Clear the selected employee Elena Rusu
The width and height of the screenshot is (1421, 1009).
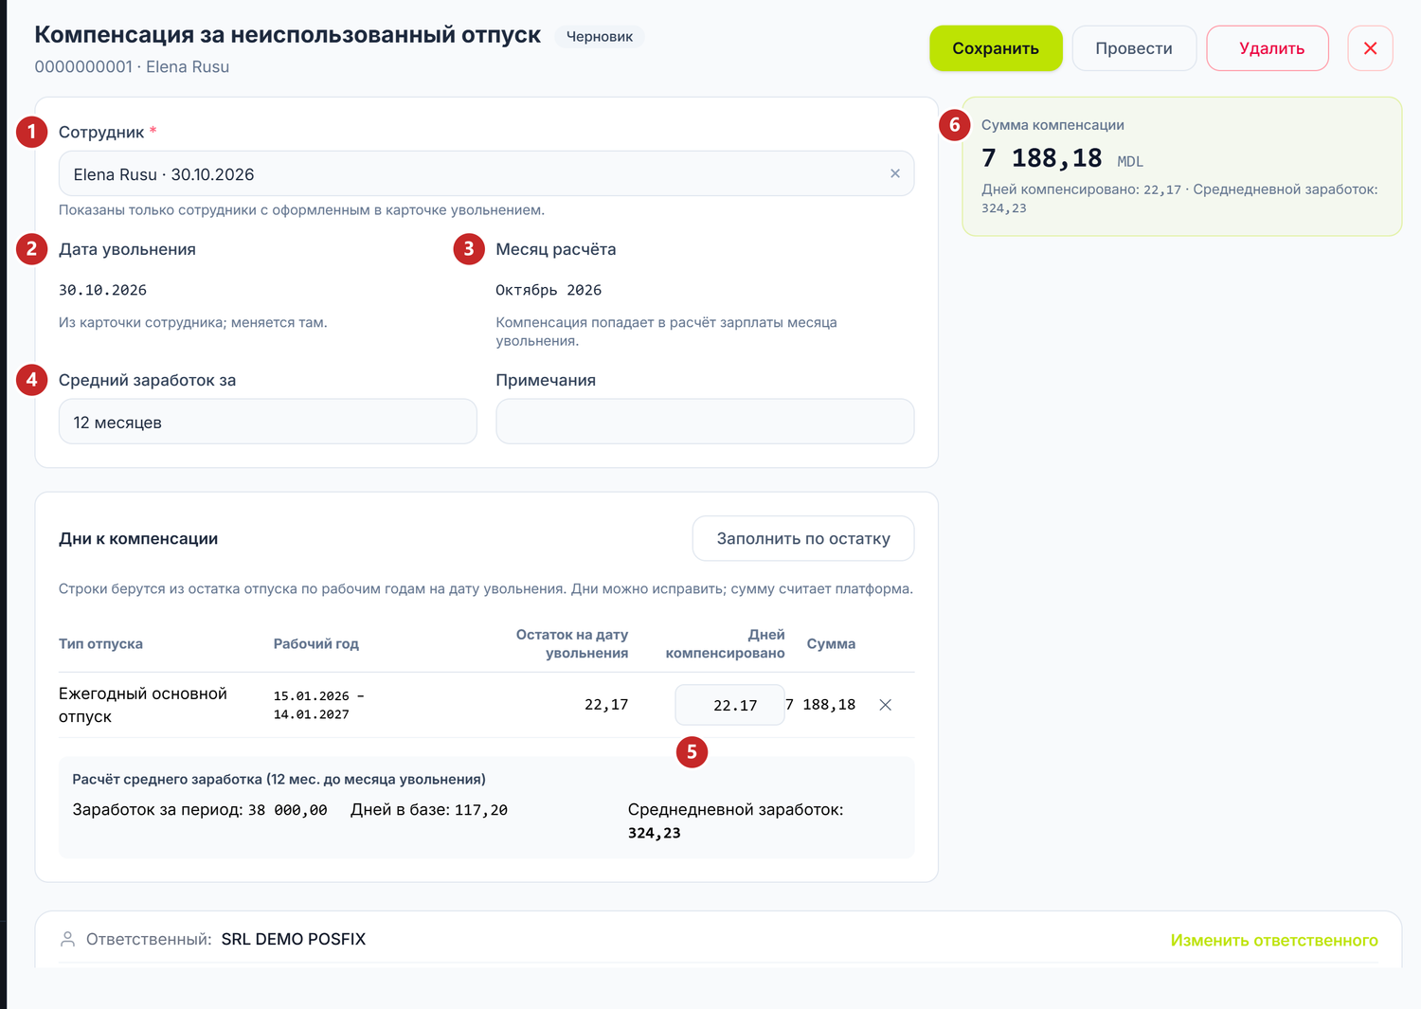coord(895,173)
